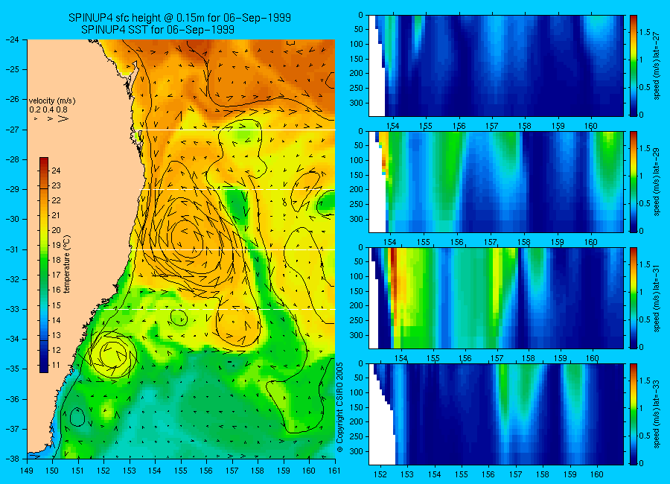
Task: Click the 'SPINUP4 SST for 06-Sep-1999' title line
Action: [158, 30]
